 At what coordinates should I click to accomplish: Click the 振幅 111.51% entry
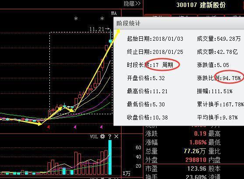point(215,91)
